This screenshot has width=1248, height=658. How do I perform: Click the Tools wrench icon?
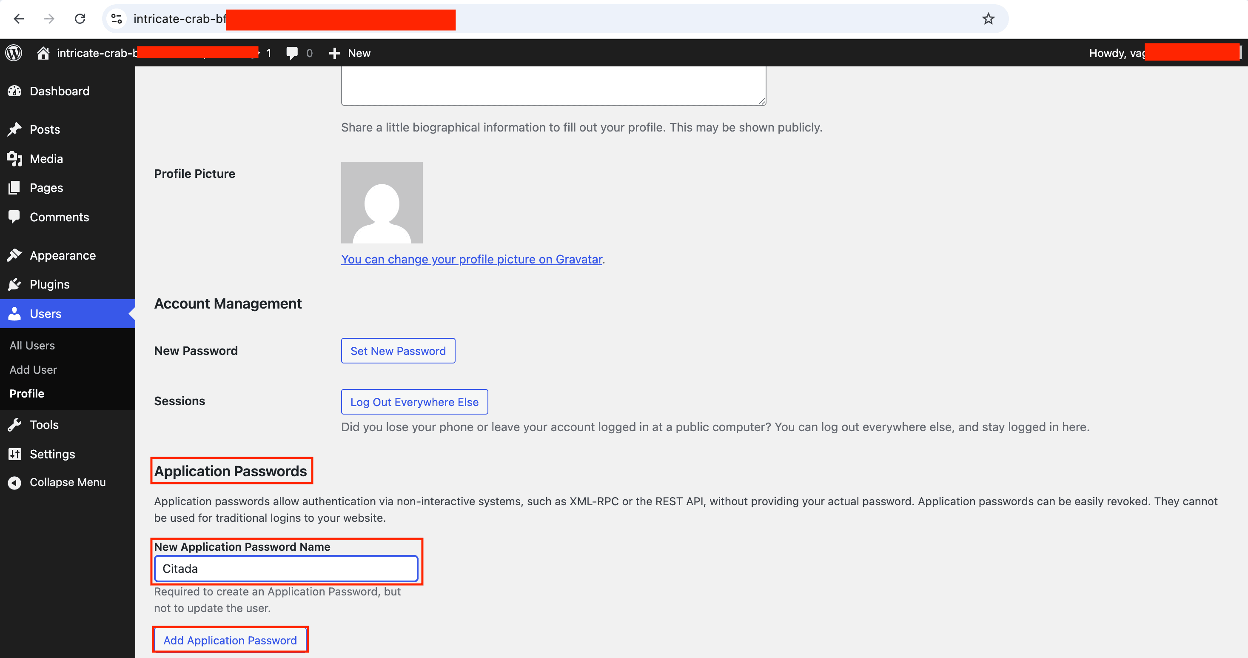click(x=14, y=425)
